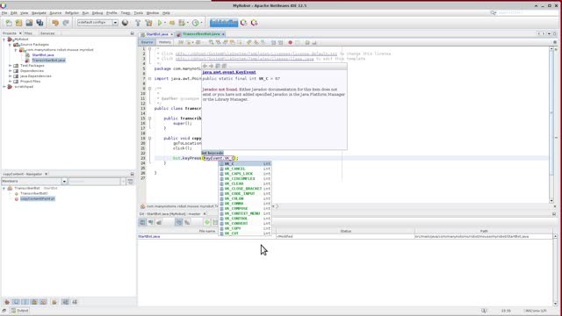Click the first view toggle in the Git panel

click(x=142, y=222)
